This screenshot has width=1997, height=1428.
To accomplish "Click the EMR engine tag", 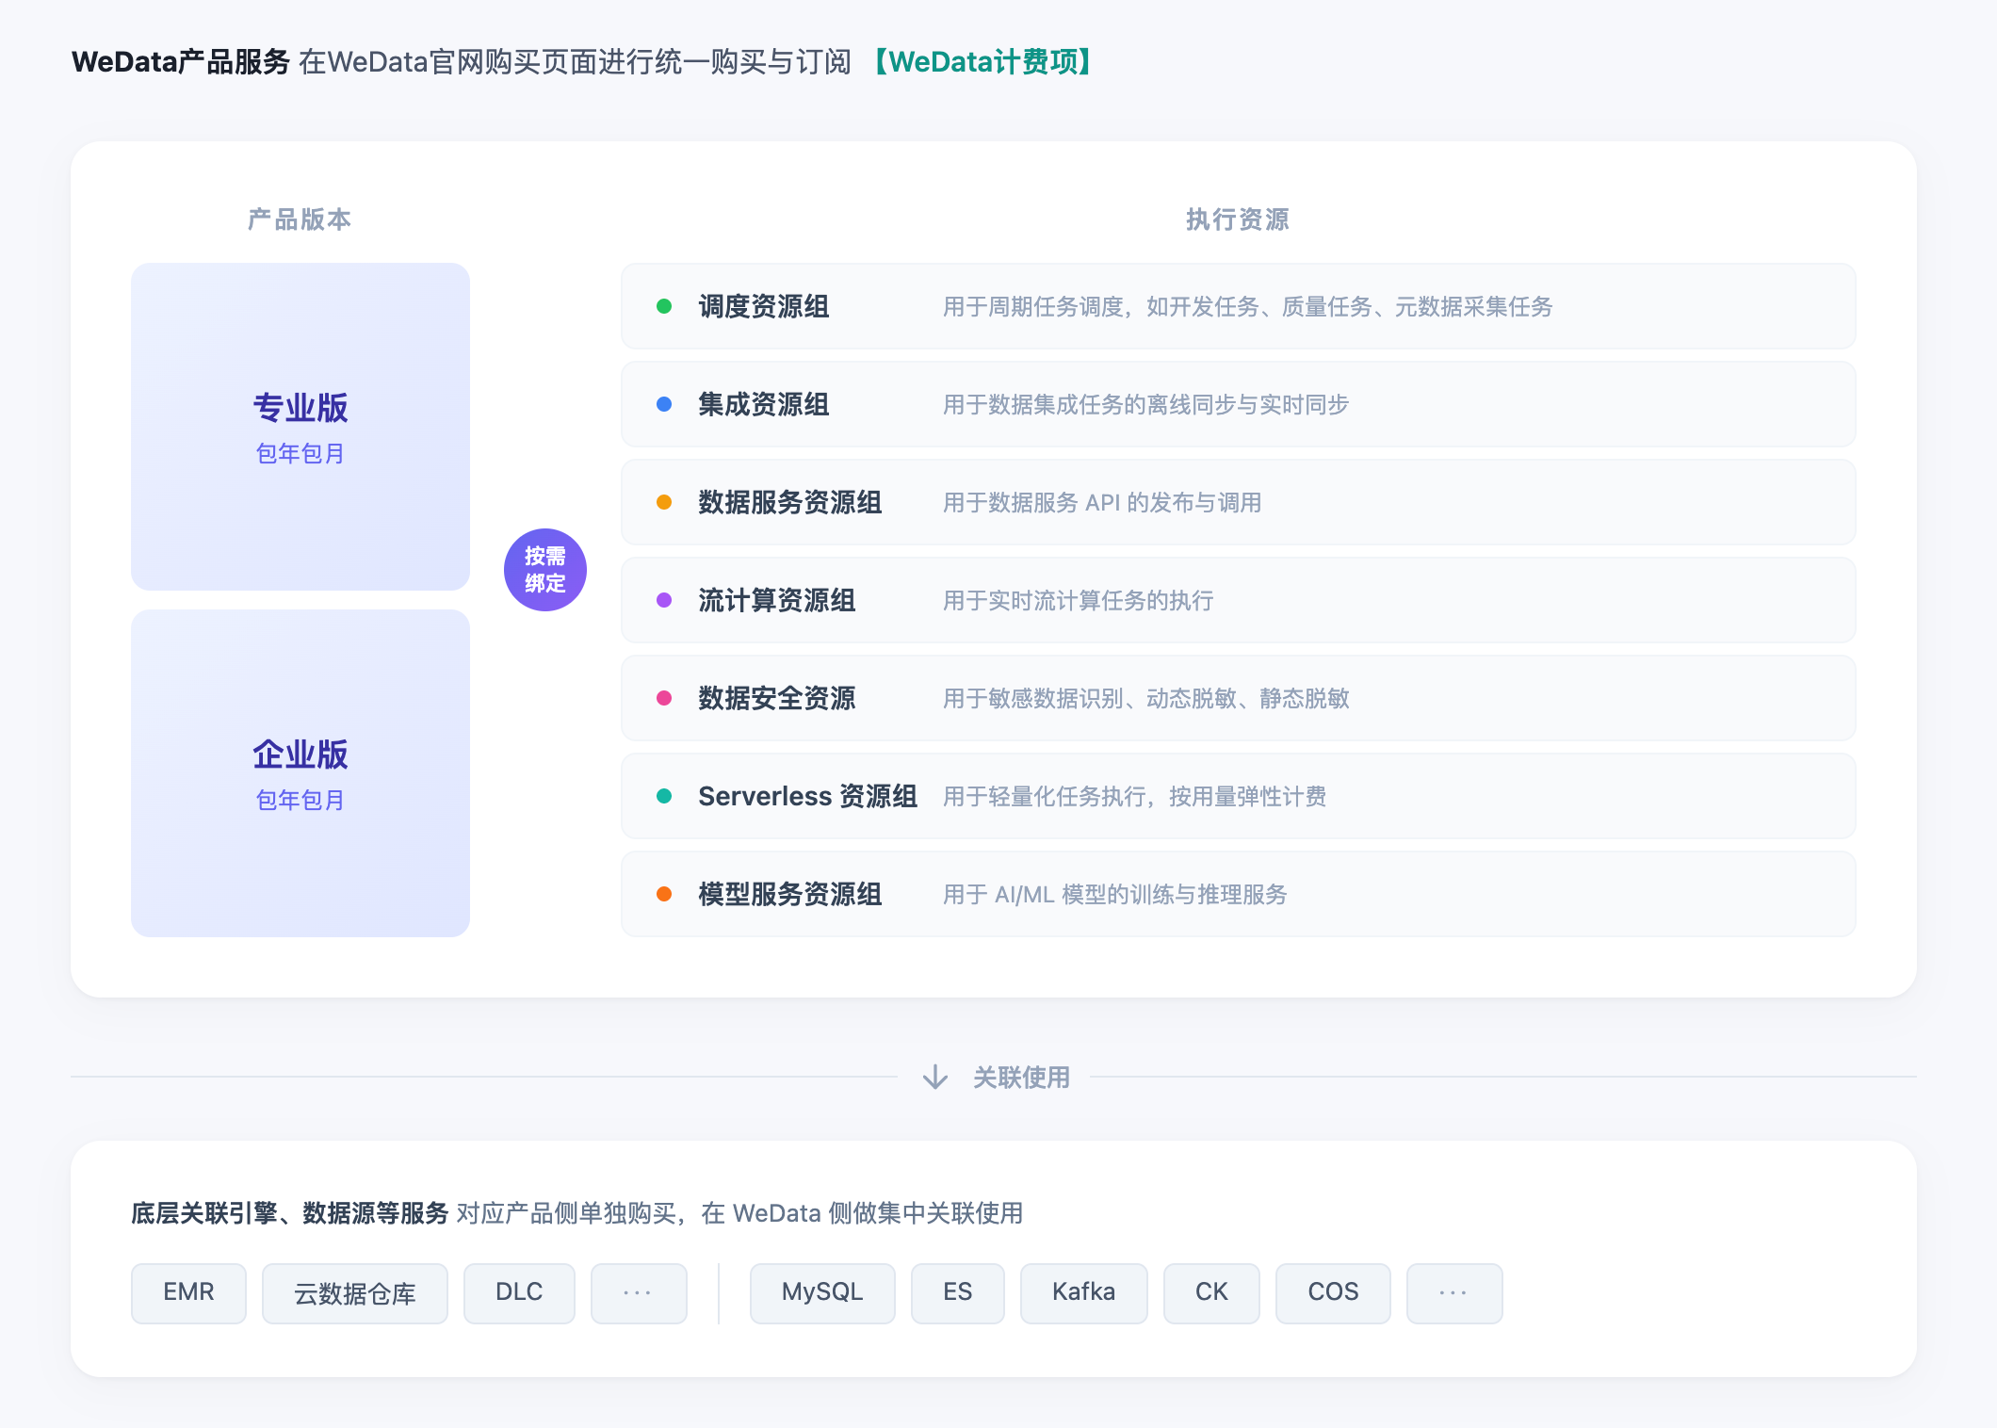I will (x=188, y=1292).
